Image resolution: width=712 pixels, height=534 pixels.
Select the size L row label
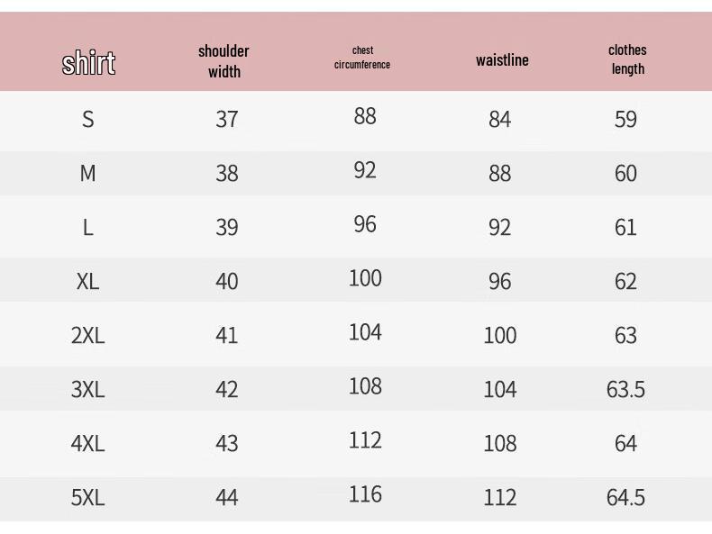(87, 227)
